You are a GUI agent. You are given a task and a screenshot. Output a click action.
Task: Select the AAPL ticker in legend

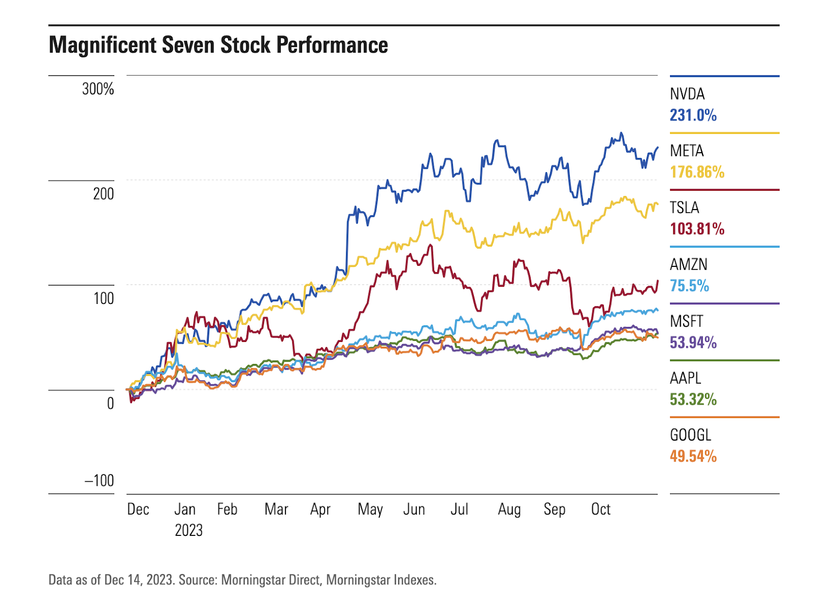[x=685, y=378]
